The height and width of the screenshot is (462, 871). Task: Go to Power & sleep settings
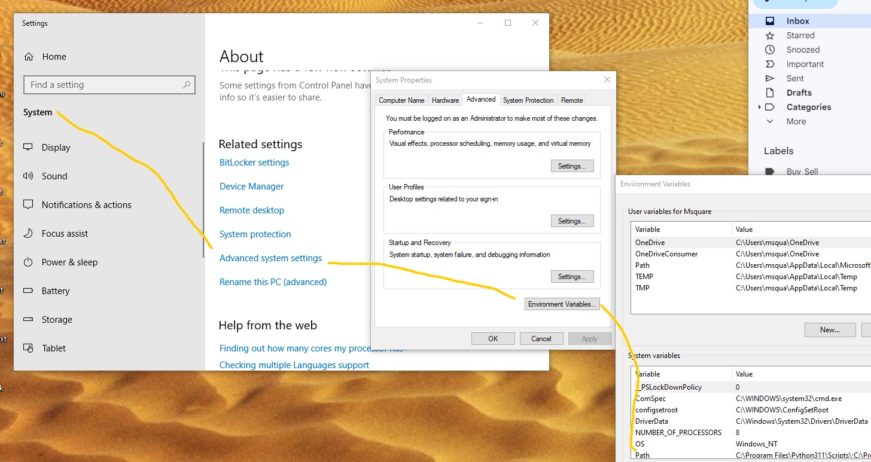click(x=69, y=262)
